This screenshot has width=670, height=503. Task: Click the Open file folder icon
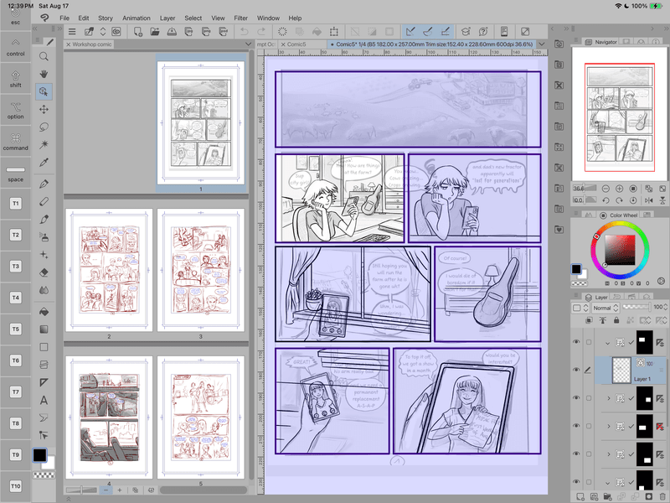[156, 32]
